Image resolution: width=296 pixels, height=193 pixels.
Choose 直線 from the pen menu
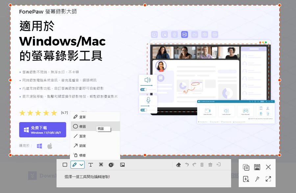[x=95, y=136]
